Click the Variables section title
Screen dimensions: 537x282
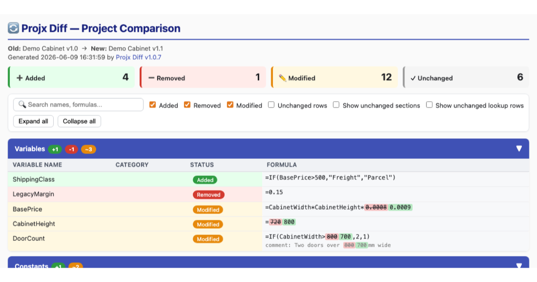pyautogui.click(x=30, y=149)
